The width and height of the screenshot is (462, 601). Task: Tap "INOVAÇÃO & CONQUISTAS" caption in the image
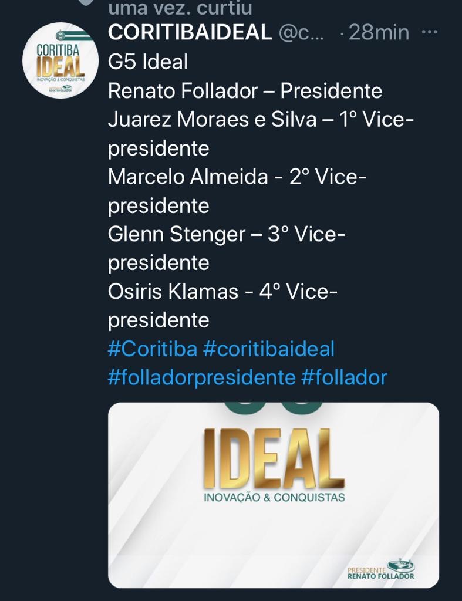274,497
